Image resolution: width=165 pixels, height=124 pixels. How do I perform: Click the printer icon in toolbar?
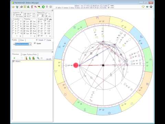tap(21, 7)
